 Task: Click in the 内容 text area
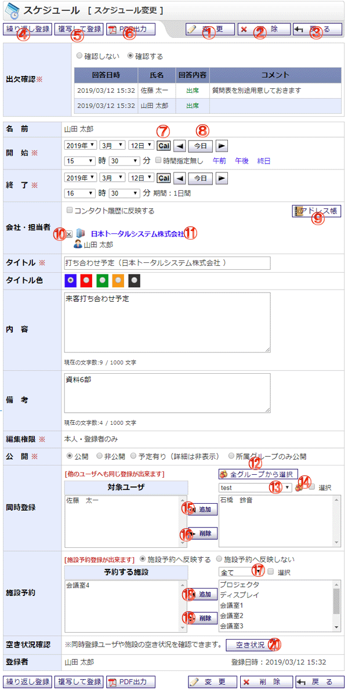(x=168, y=323)
